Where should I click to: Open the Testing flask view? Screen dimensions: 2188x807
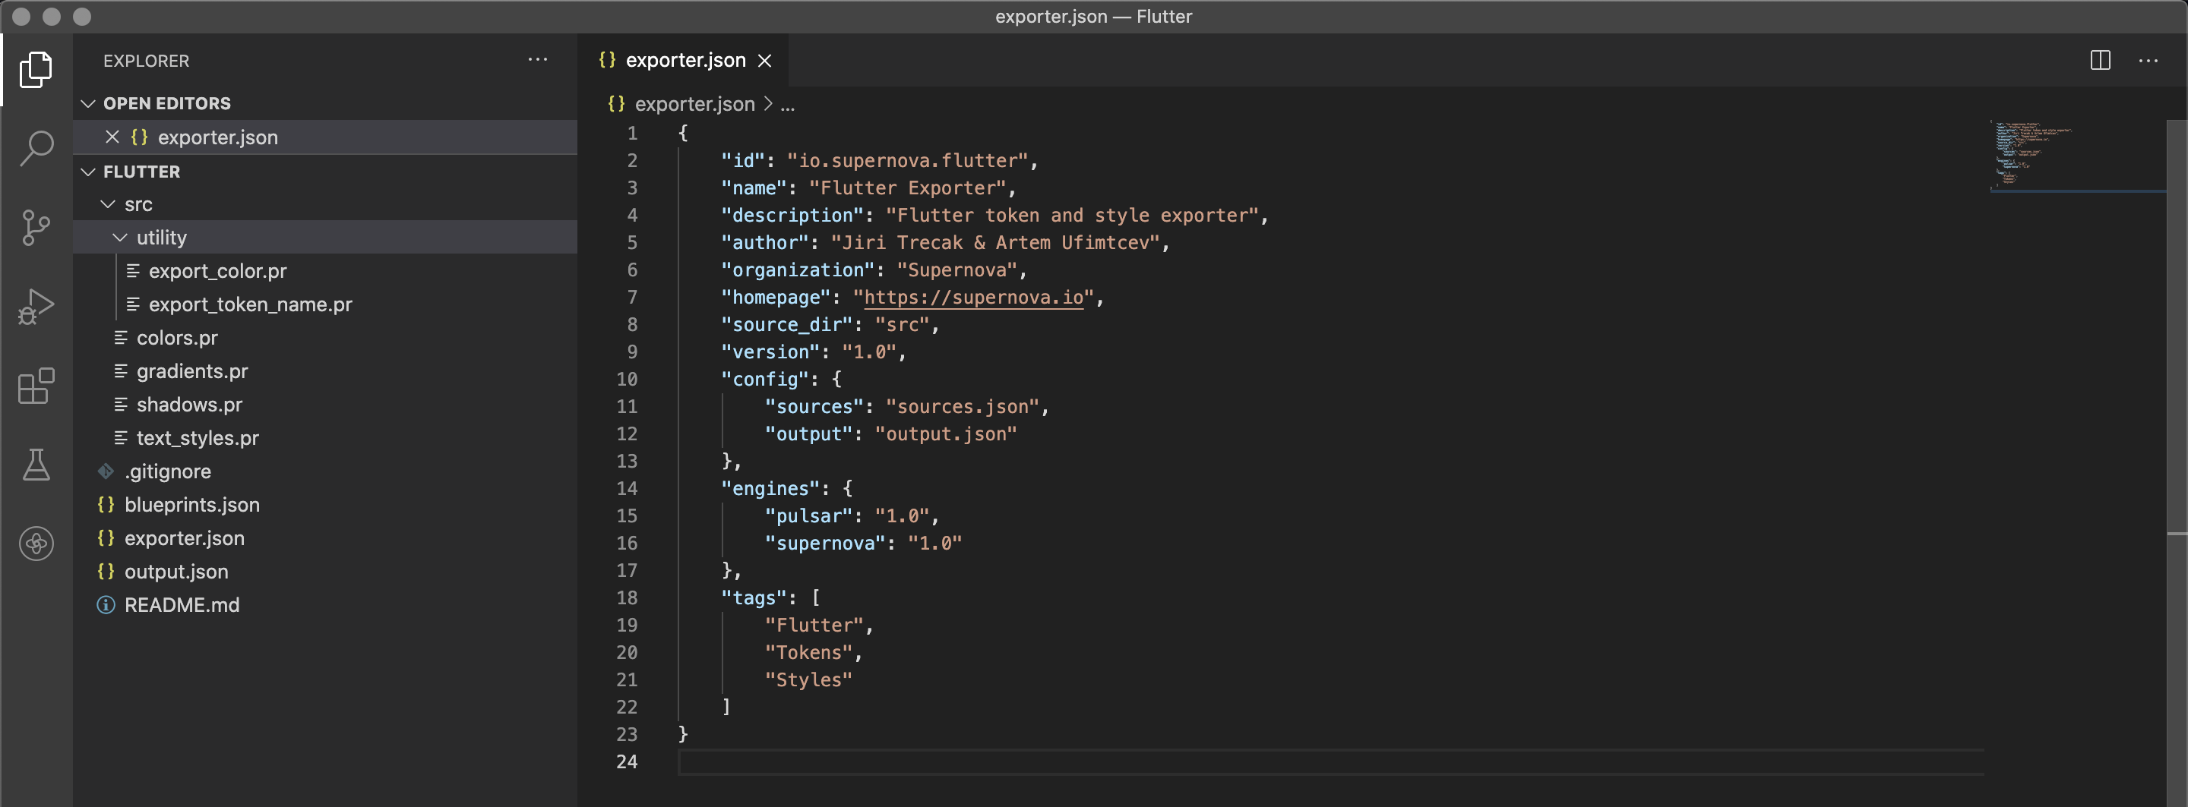pyautogui.click(x=36, y=464)
